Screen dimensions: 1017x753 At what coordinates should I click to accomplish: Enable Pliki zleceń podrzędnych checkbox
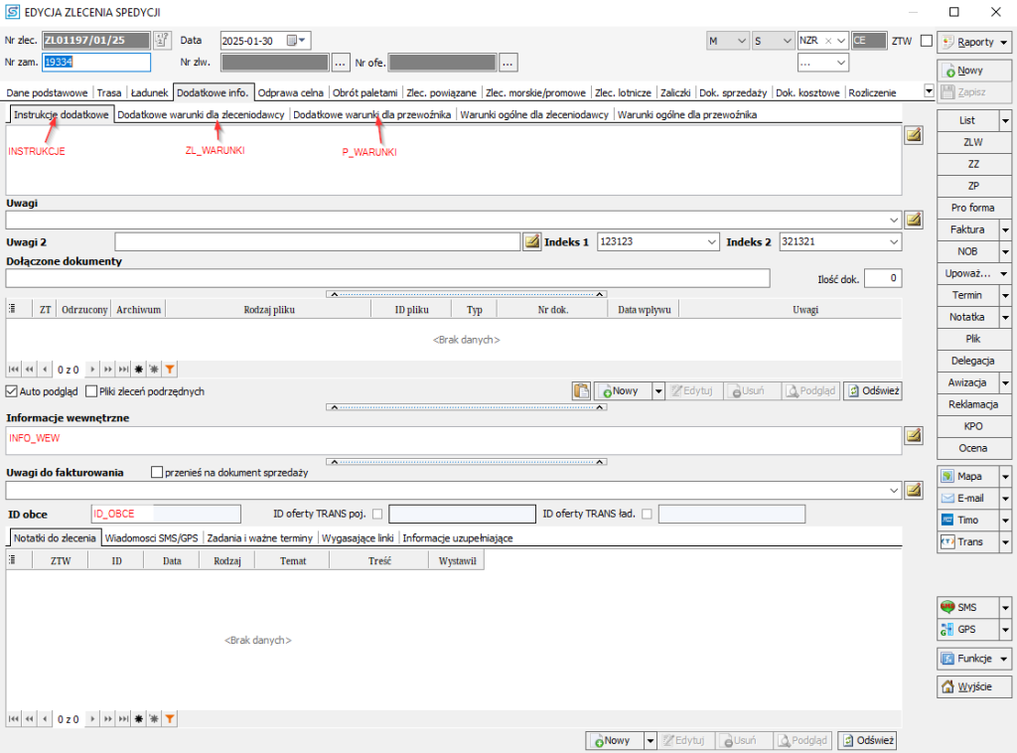[x=91, y=391]
